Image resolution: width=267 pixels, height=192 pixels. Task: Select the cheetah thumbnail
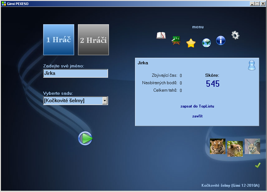(235, 149)
